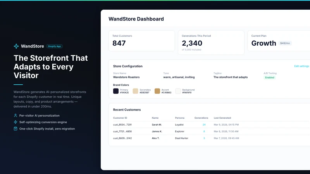Select the Secondary #E8D5B7 color swatch

click(135, 91)
